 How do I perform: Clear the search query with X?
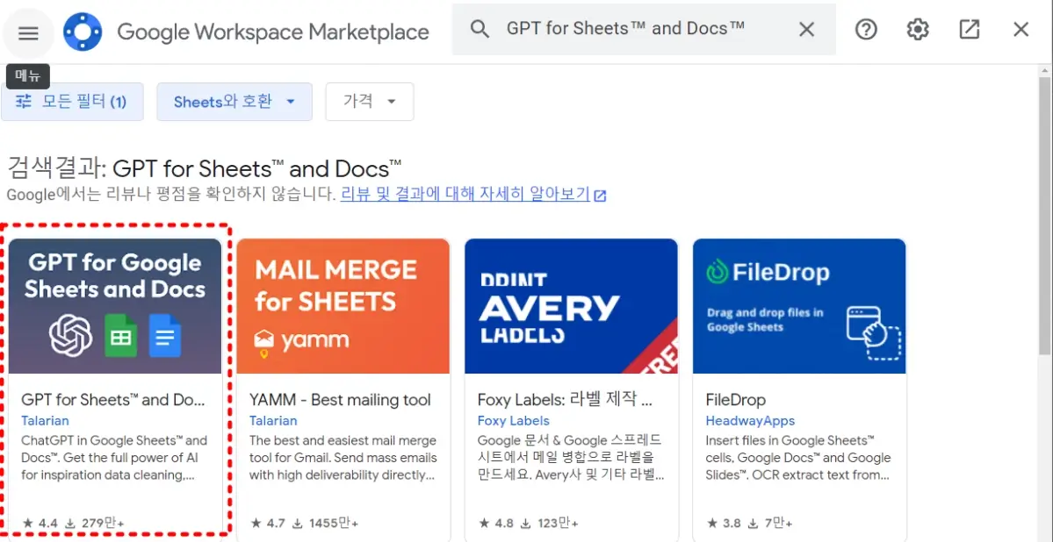point(806,29)
